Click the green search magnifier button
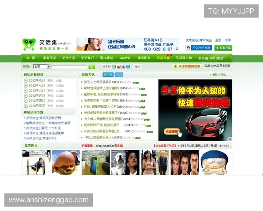This screenshot has height=211, width=263. 92,67
